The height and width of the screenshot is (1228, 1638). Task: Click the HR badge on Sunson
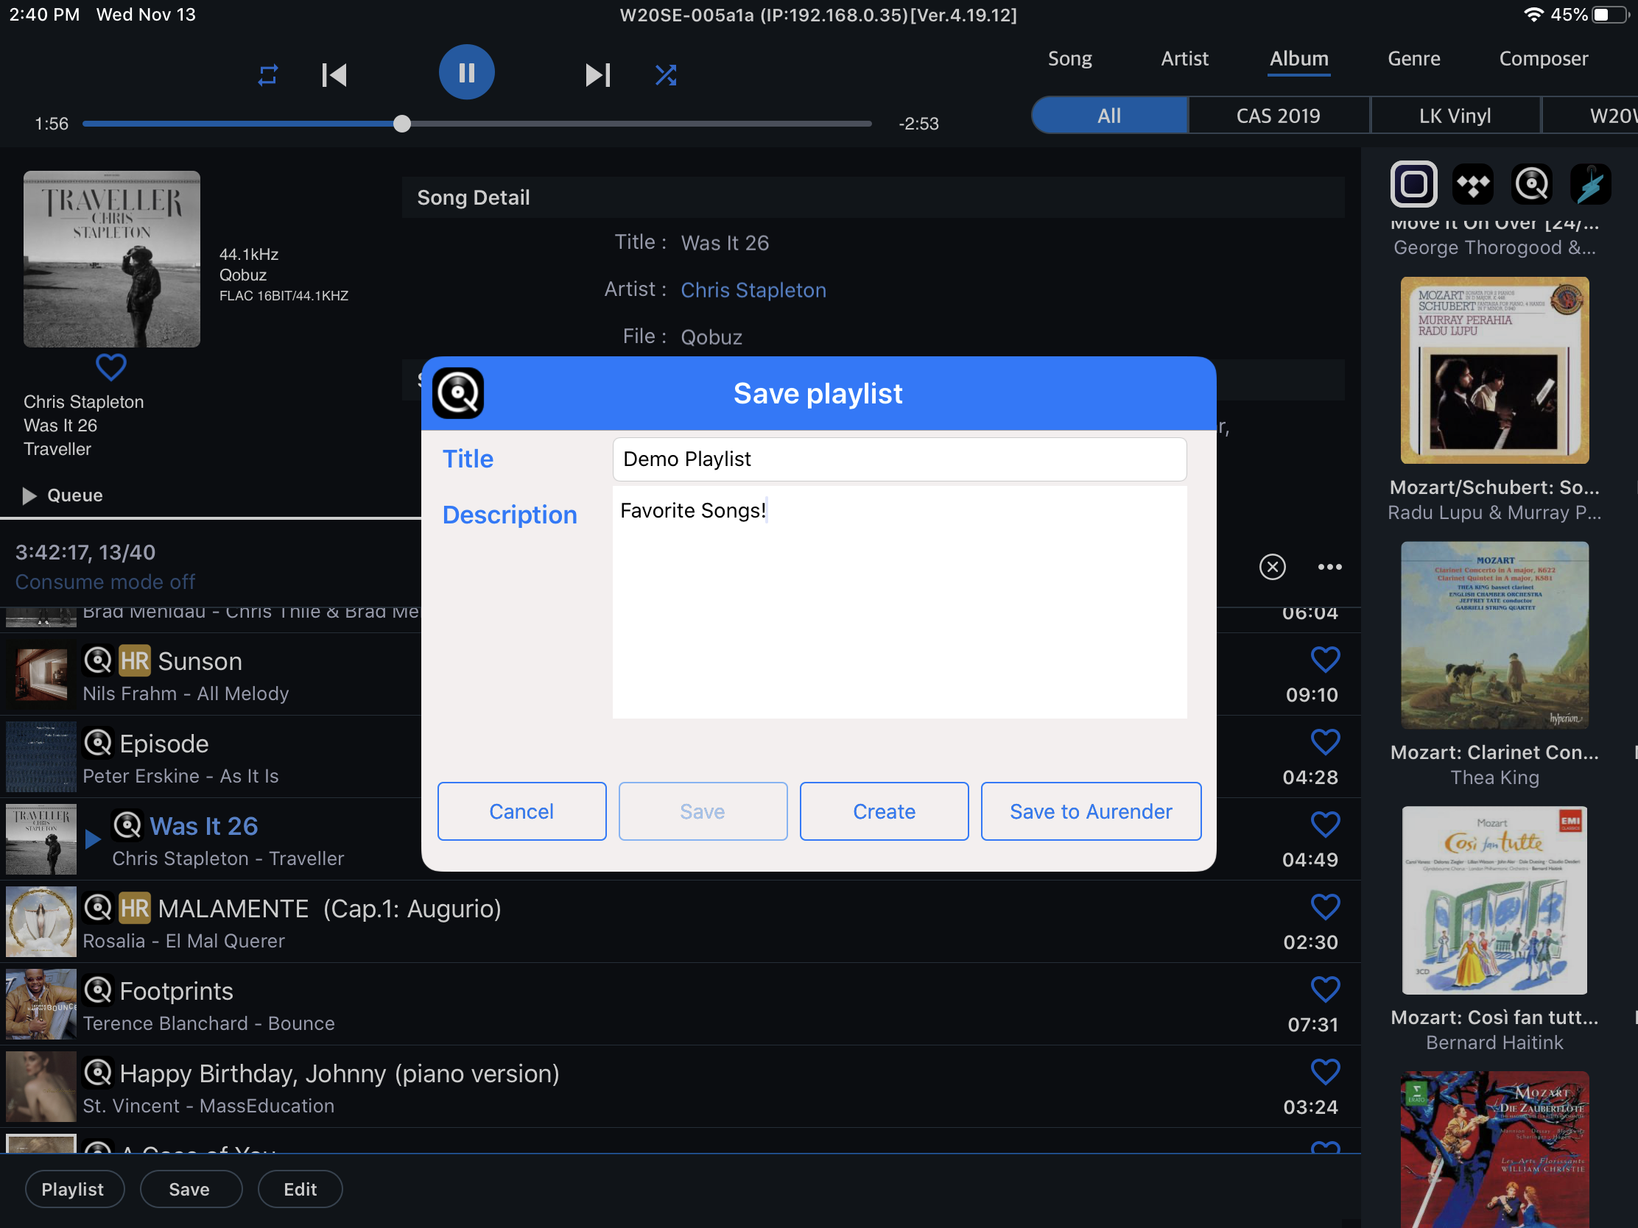click(135, 661)
